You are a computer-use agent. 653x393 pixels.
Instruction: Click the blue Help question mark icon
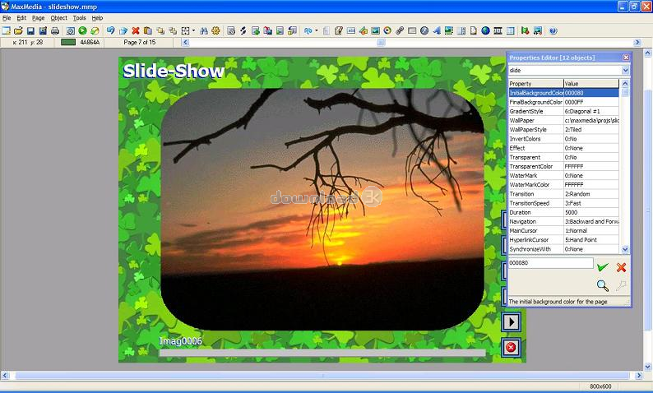pyautogui.click(x=553, y=30)
